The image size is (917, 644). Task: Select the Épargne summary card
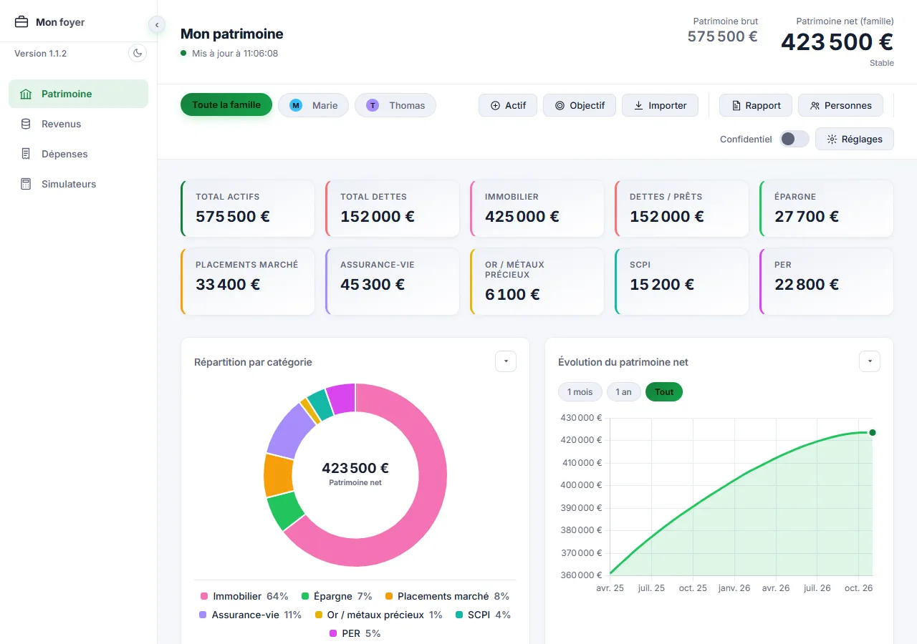point(826,208)
